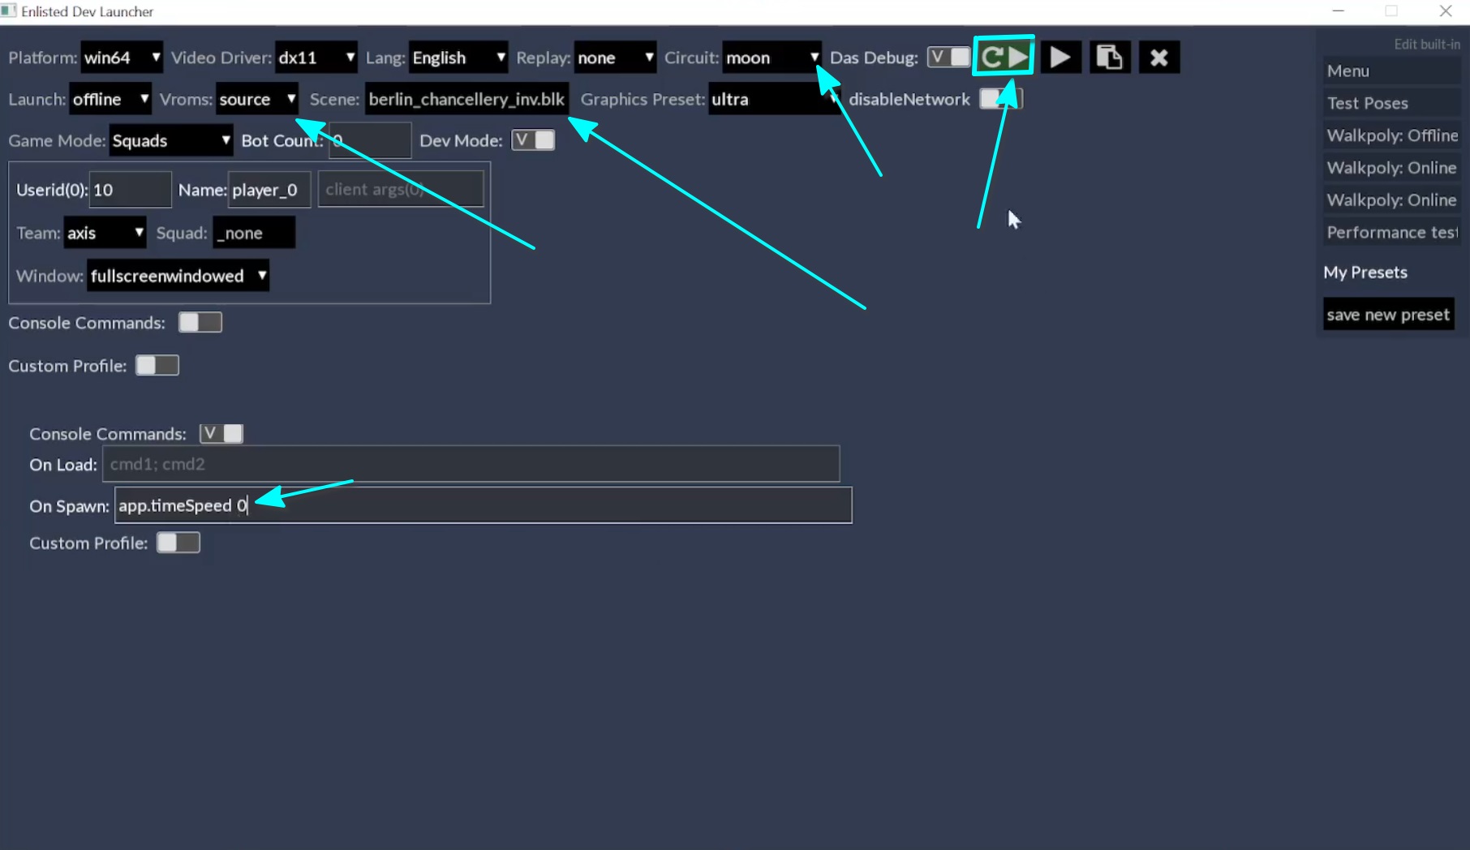The image size is (1470, 850).
Task: Click the copy-to-clipboard icon in toolbar
Action: point(1109,58)
